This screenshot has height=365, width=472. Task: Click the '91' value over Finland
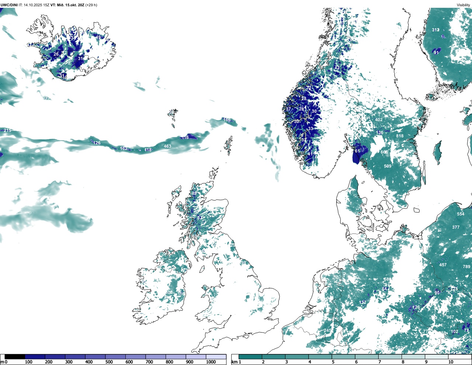coord(436,53)
